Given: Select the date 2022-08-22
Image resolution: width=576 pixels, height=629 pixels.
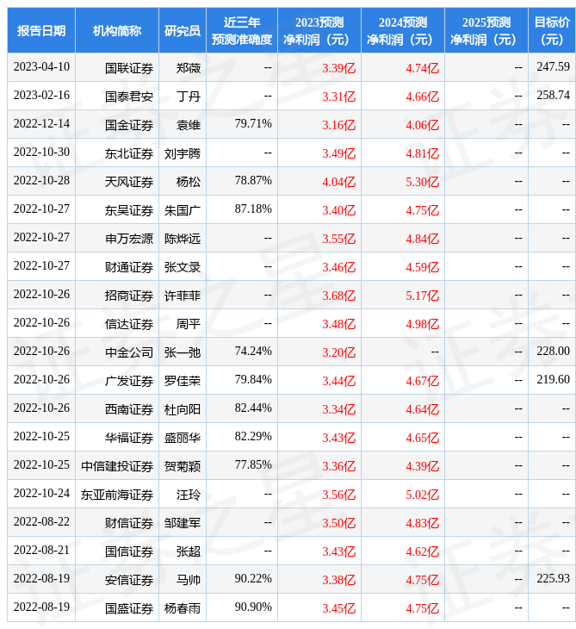Looking at the screenshot, I should [41, 522].
